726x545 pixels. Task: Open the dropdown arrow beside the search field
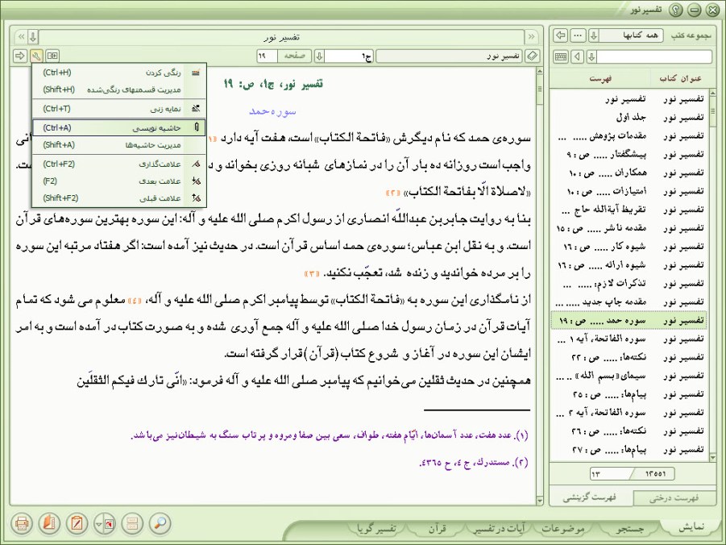click(591, 56)
